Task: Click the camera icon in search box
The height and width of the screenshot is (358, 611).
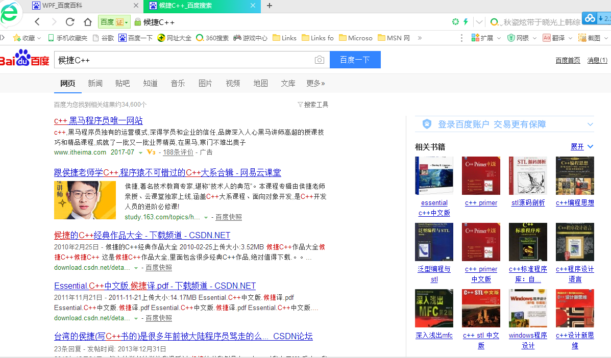Action: tap(320, 60)
